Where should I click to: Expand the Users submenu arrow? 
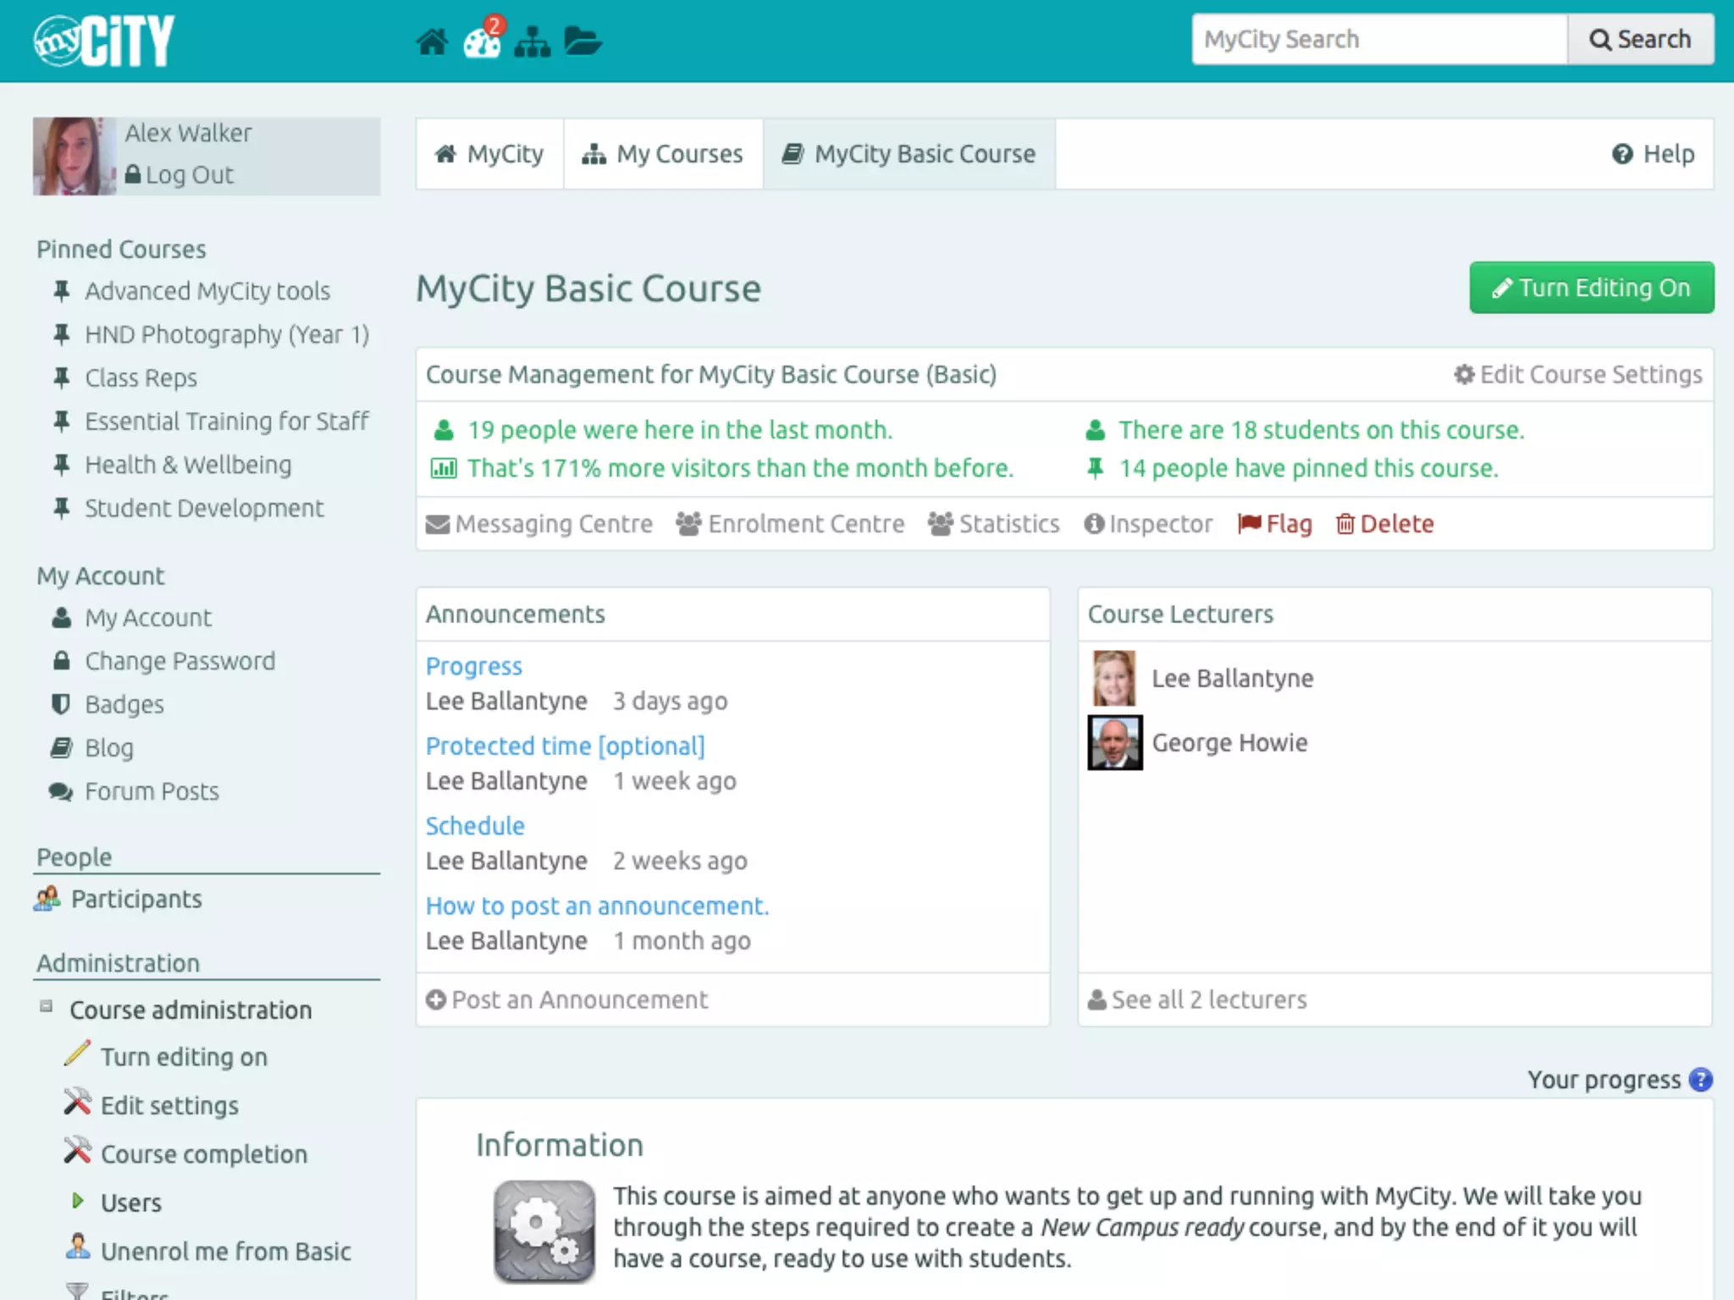[78, 1201]
